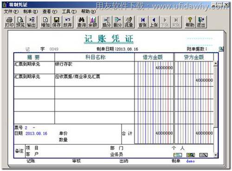Viewport: 232px width, 171px height.
Task: Jump to last voucher 末张
Action: pos(176,22)
